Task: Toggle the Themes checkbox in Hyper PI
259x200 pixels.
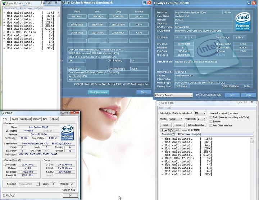Action: click(x=211, y=121)
